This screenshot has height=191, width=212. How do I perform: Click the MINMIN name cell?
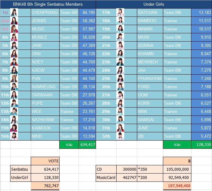coord(150,29)
